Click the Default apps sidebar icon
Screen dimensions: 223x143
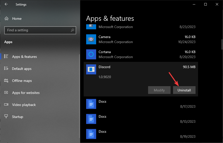point(6,68)
